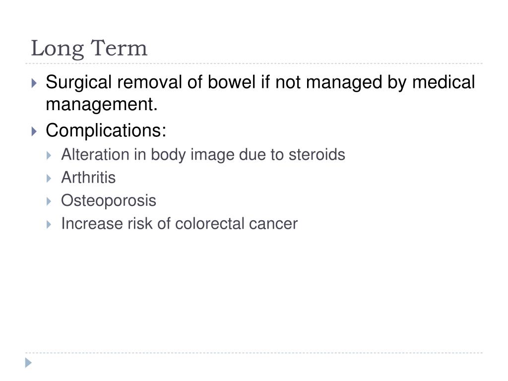This screenshot has height=381, width=508.
Task: Click the sub-bullet arrow before Arthritis
Action: [x=49, y=179]
